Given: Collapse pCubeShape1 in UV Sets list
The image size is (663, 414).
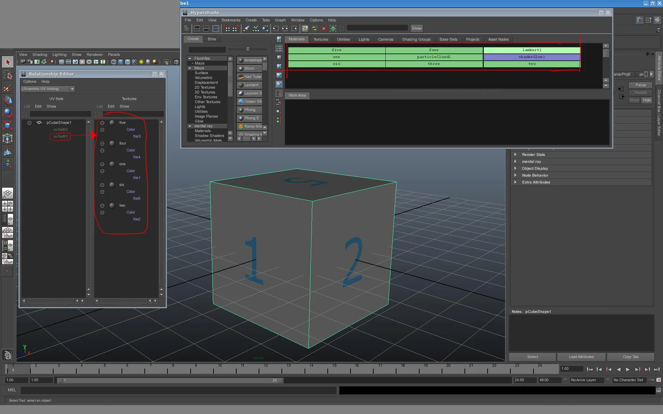Looking at the screenshot, I should coord(29,122).
